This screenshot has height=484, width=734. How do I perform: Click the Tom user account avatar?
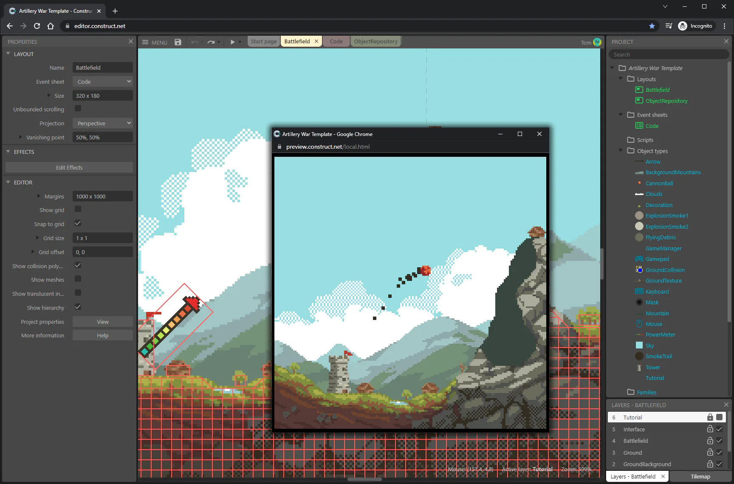point(597,42)
